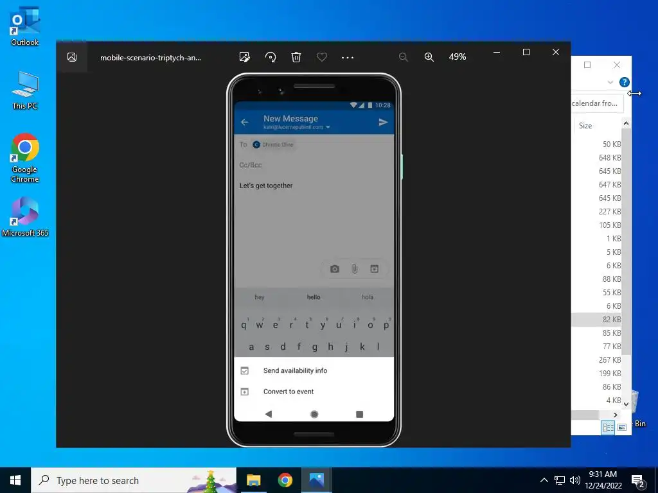Show hidden system tray icons

coord(544,480)
